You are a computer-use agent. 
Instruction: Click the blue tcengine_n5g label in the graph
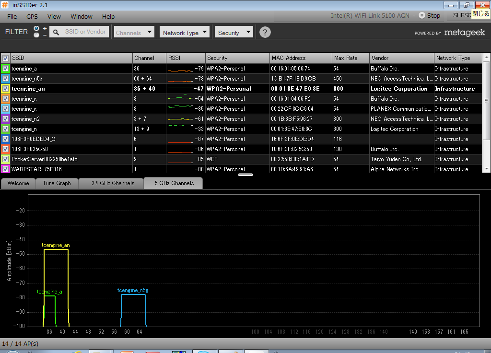[x=133, y=290]
